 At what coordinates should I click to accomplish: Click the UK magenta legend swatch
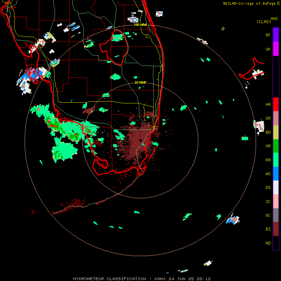[276, 49]
